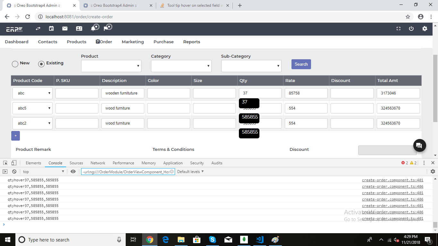Open Skype from the taskbar
438x246 pixels.
coord(212,240)
